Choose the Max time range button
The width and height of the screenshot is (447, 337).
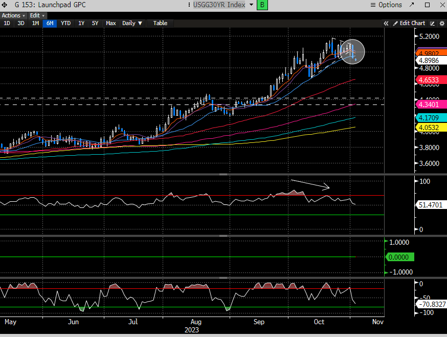[111, 23]
